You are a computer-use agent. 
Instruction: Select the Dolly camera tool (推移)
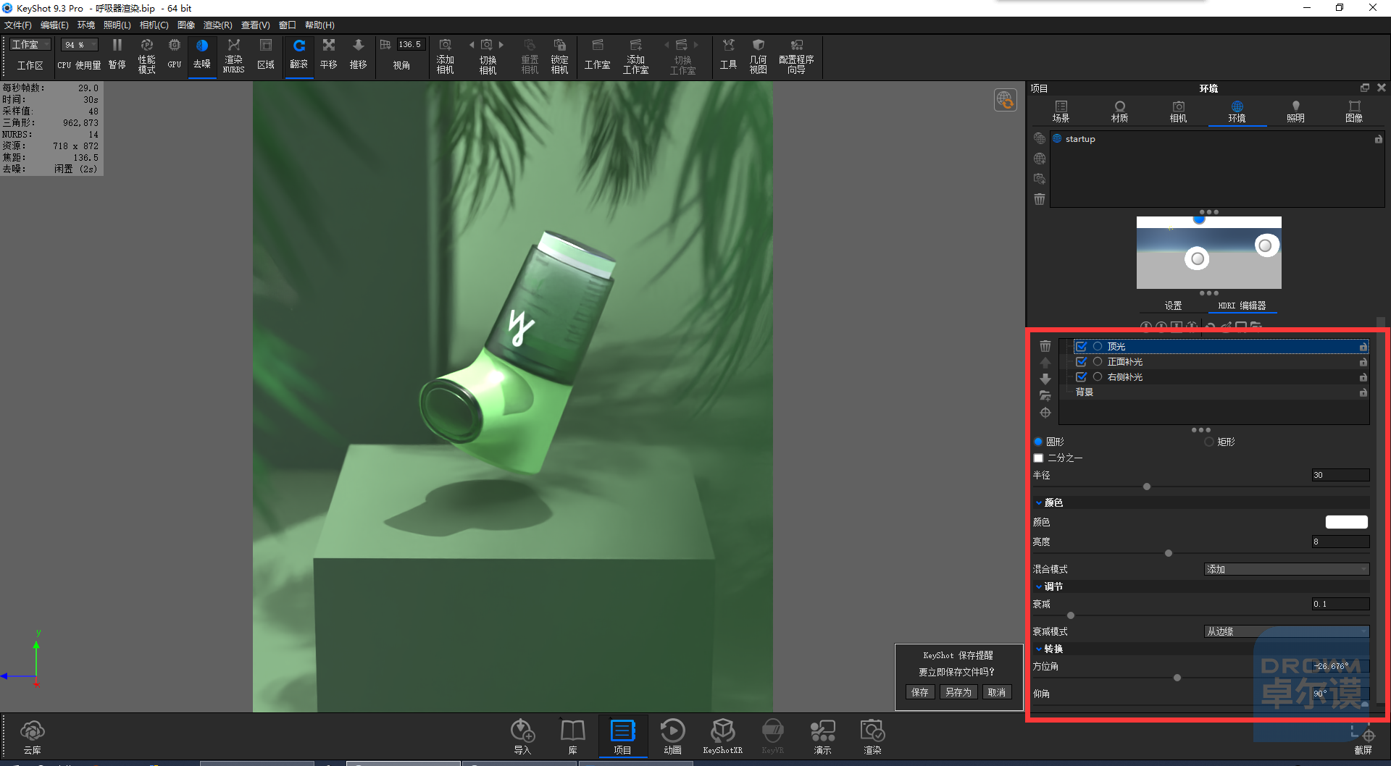pos(359,55)
